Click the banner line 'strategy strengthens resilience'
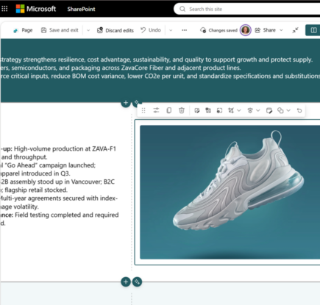This screenshot has width=320, height=305. (x=156, y=60)
